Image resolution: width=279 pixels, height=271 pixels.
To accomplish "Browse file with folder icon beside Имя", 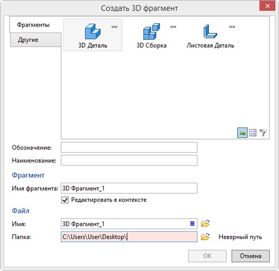I will [x=205, y=223].
